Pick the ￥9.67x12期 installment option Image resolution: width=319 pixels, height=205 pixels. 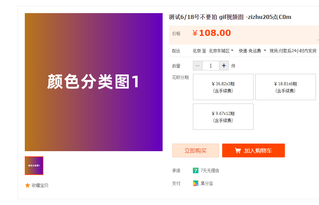[223, 117]
